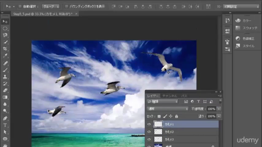Screen dimensions: 262x147
Task: Lock layer position icon
Action: click(171, 116)
